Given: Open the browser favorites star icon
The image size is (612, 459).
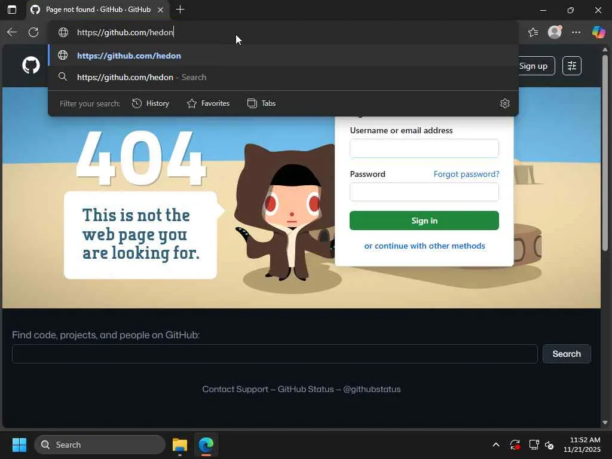Looking at the screenshot, I should [x=533, y=32].
